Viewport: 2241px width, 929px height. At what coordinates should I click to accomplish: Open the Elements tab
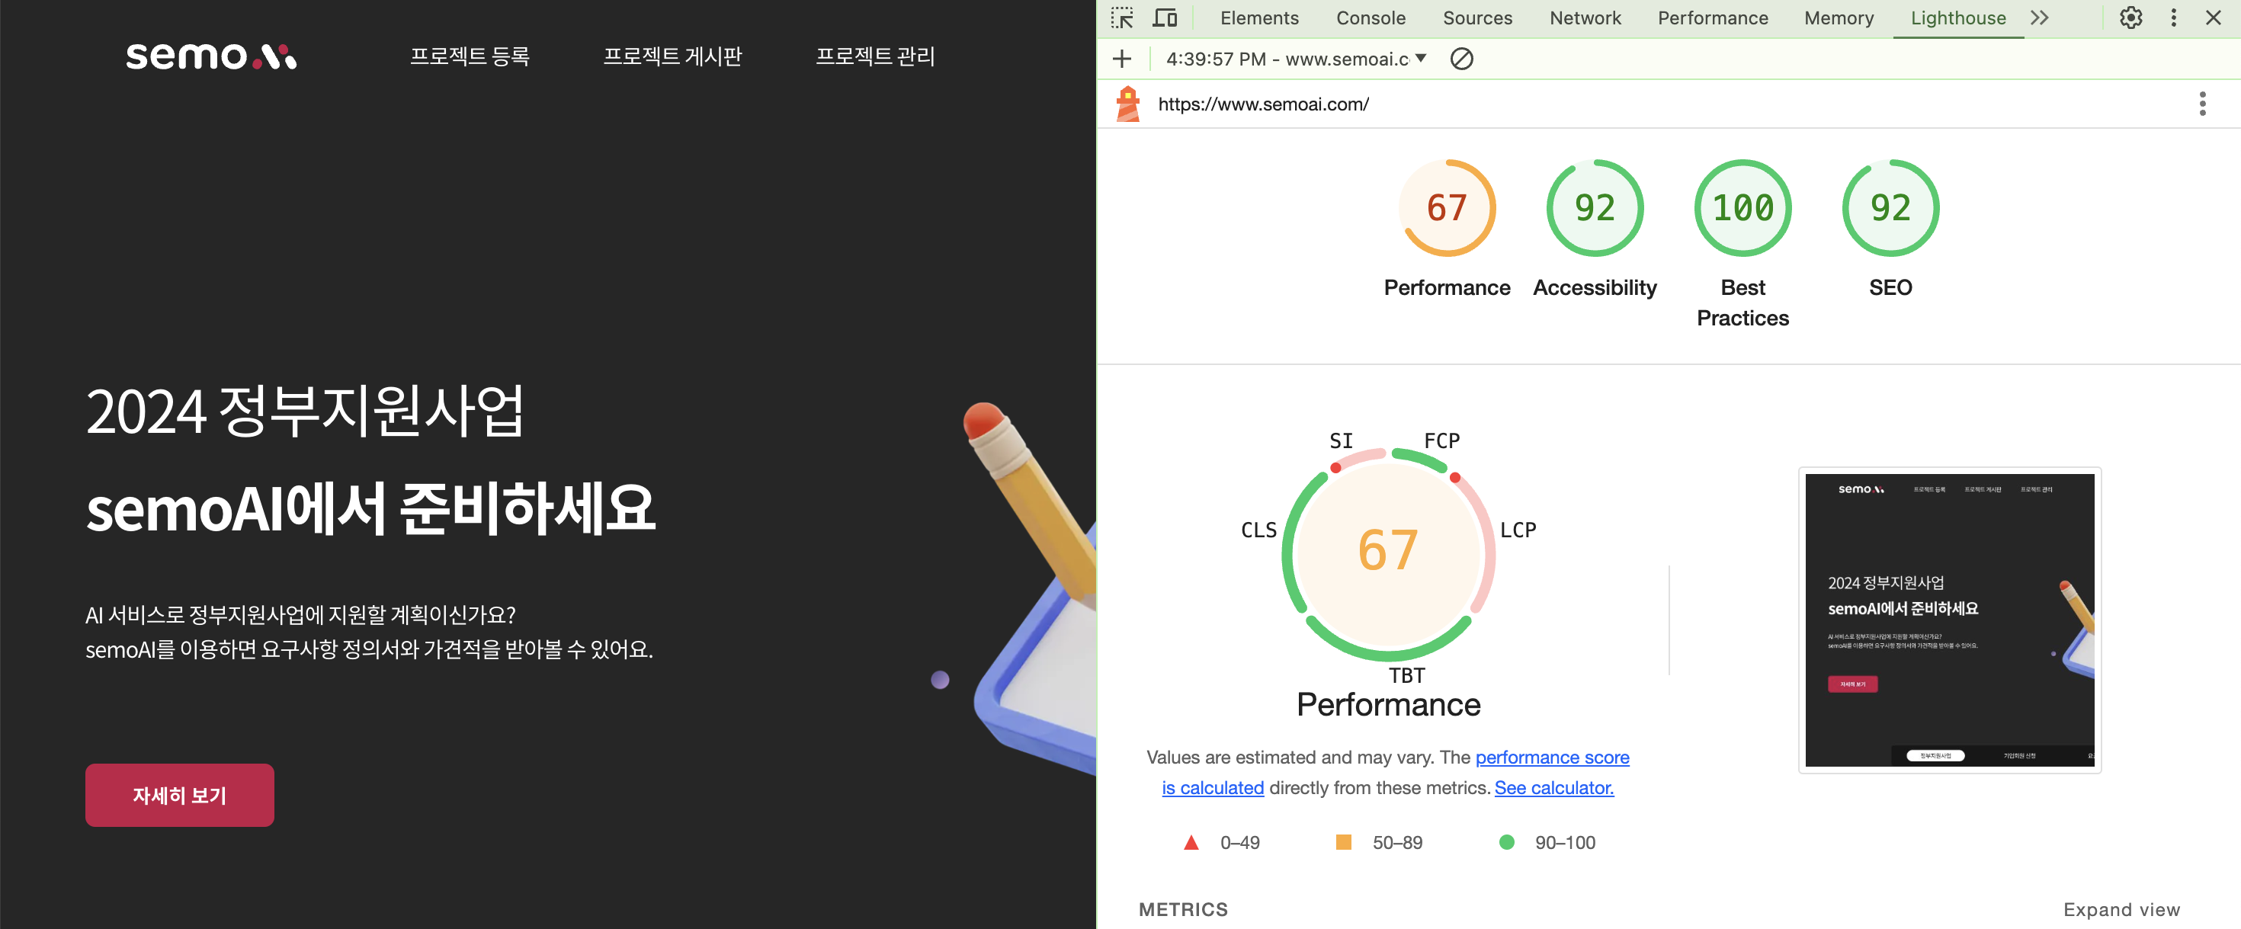[1258, 18]
